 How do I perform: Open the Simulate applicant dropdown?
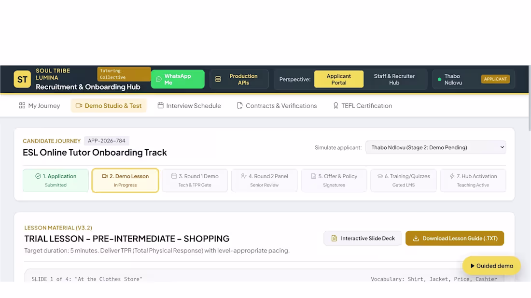pos(435,147)
